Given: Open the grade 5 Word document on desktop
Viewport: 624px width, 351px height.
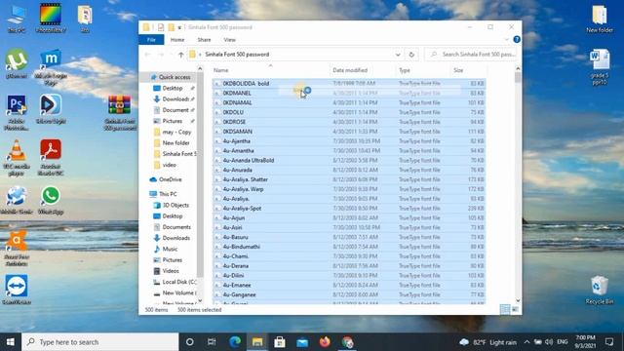Looking at the screenshot, I should click(x=600, y=67).
